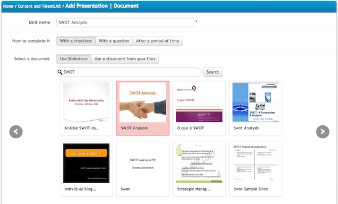Click the previous results arrow icon
The height and width of the screenshot is (204, 338).
16,132
